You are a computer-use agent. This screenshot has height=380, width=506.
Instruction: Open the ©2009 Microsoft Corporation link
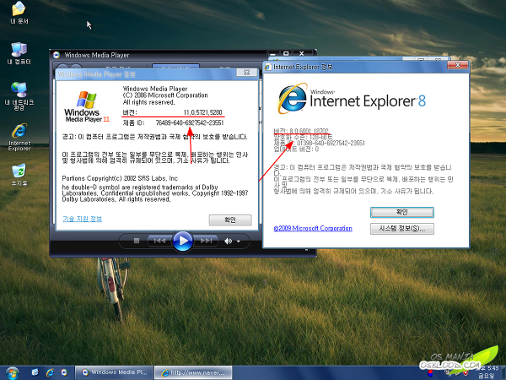click(313, 228)
